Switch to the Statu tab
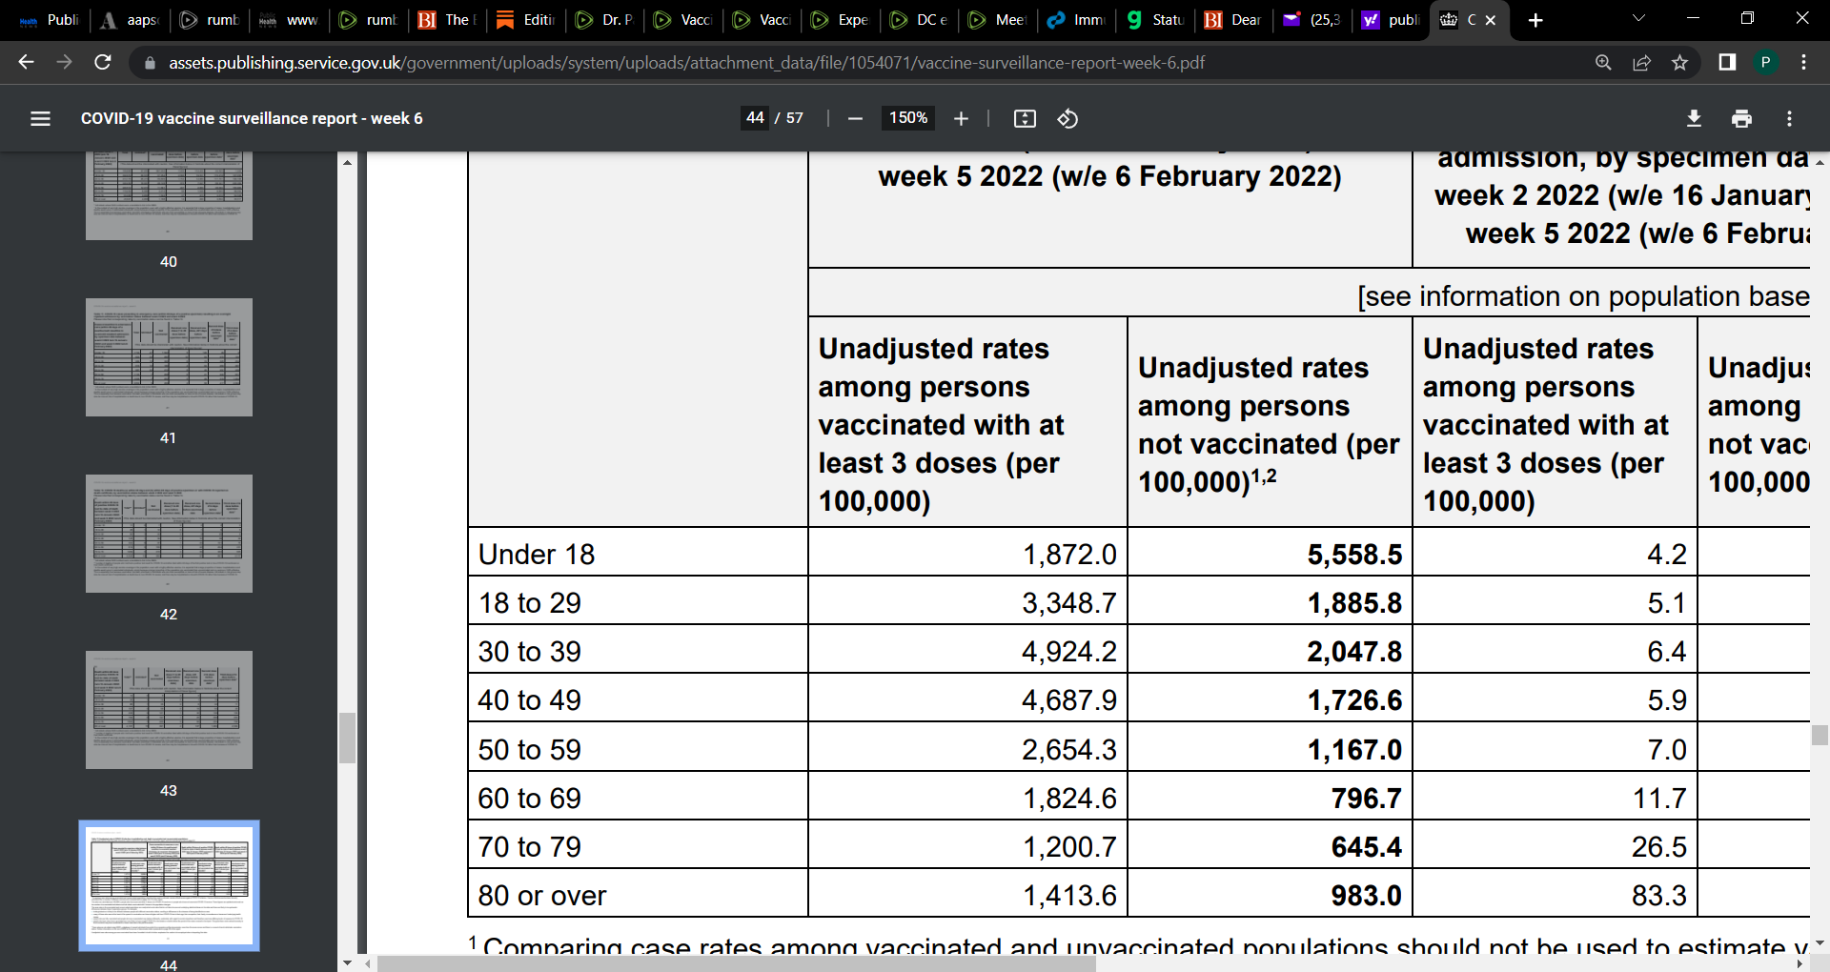Image resolution: width=1830 pixels, height=972 pixels. pyautogui.click(x=1155, y=20)
